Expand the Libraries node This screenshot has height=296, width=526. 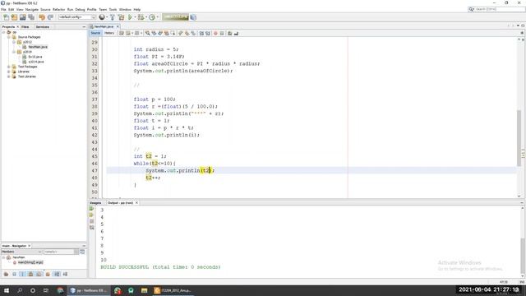(x=9, y=72)
